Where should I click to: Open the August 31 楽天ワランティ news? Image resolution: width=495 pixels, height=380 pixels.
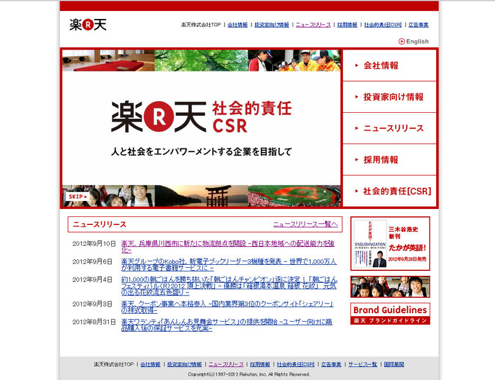[x=227, y=325]
